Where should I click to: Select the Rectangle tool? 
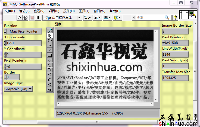50,55
